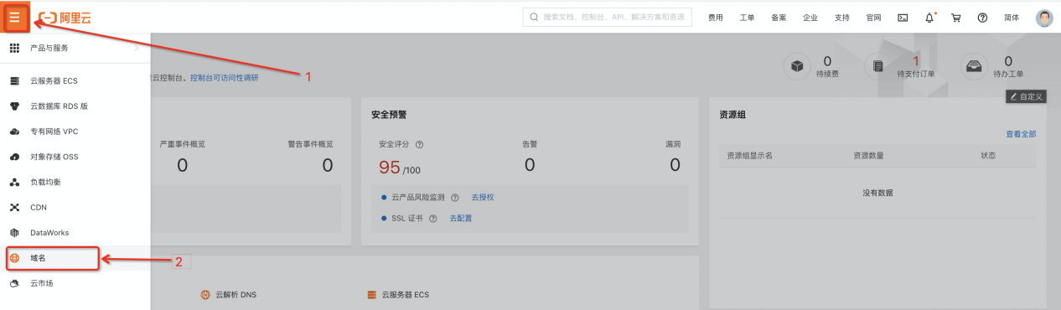Click the 待办工单 inbox icon
This screenshot has height=310, width=1061.
tap(973, 67)
